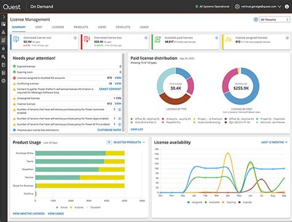The width and height of the screenshot is (292, 222).
Task: Click info icon on Inactive assigned licenses card
Action: pos(287,38)
